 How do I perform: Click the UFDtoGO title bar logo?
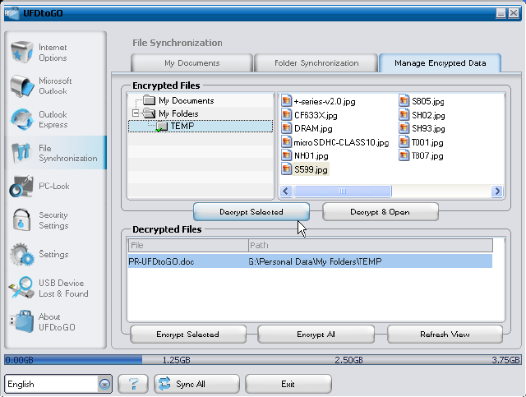pos(12,13)
